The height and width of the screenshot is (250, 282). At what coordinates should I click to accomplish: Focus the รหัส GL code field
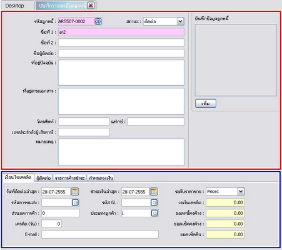click(x=136, y=202)
